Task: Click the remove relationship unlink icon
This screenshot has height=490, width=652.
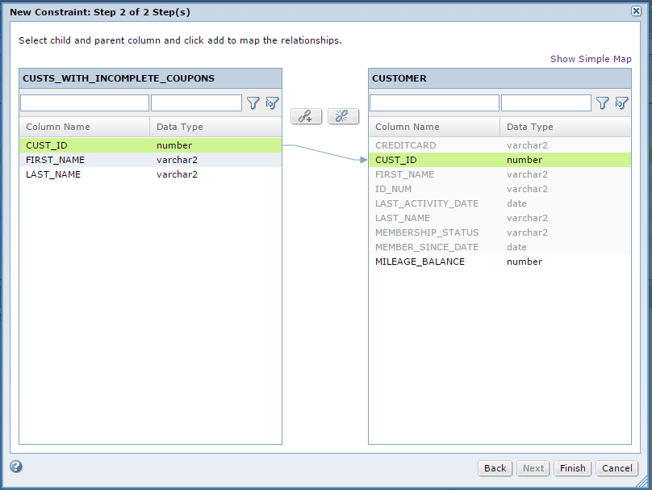Action: 343,116
